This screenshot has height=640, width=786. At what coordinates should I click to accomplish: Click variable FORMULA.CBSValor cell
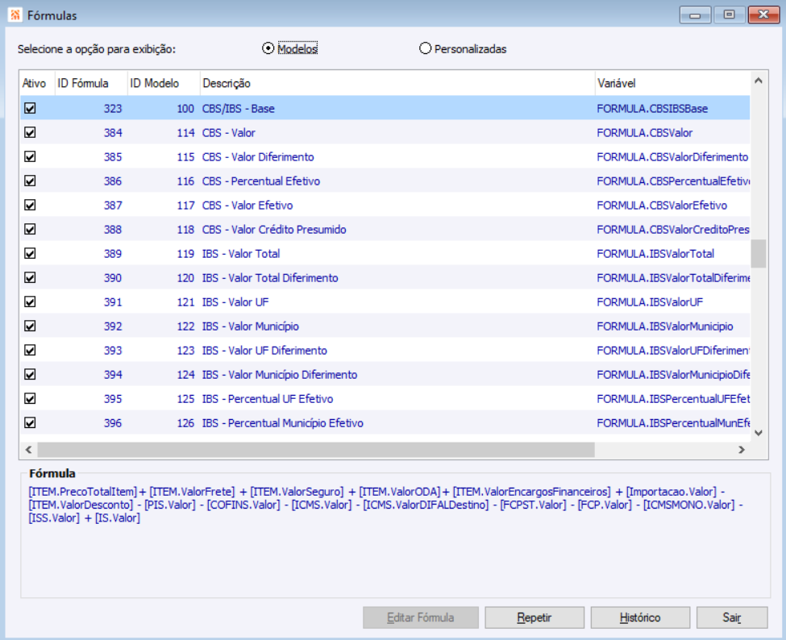click(672, 132)
